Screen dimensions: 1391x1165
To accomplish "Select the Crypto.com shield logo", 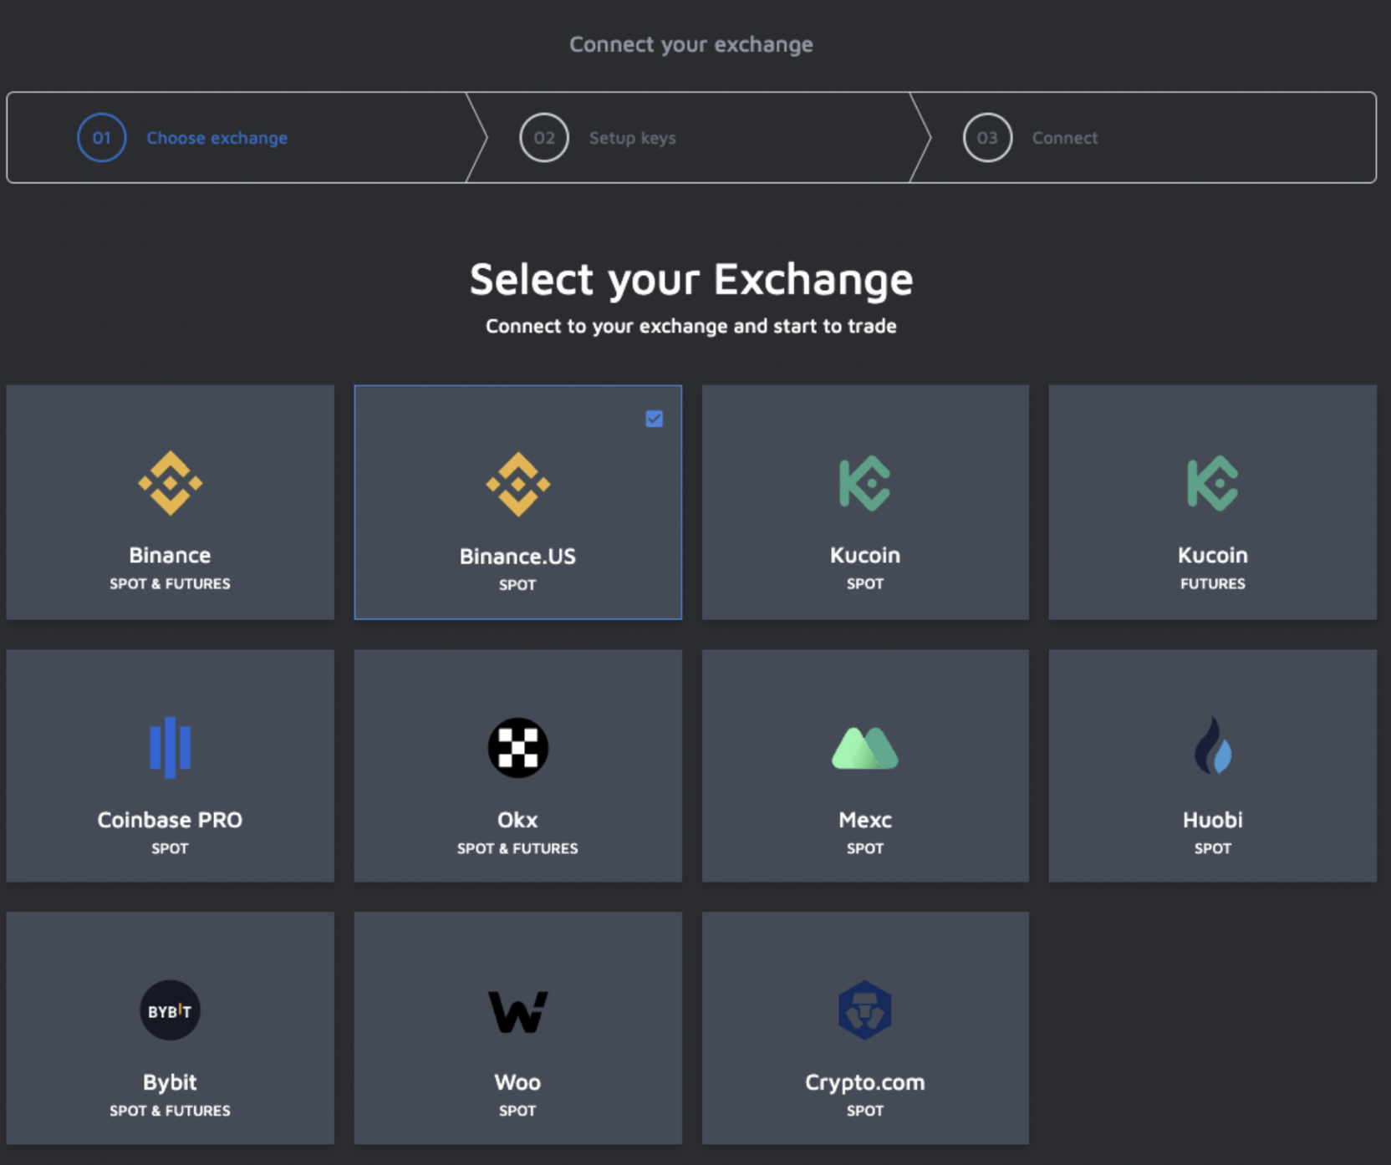I will coord(865,1010).
